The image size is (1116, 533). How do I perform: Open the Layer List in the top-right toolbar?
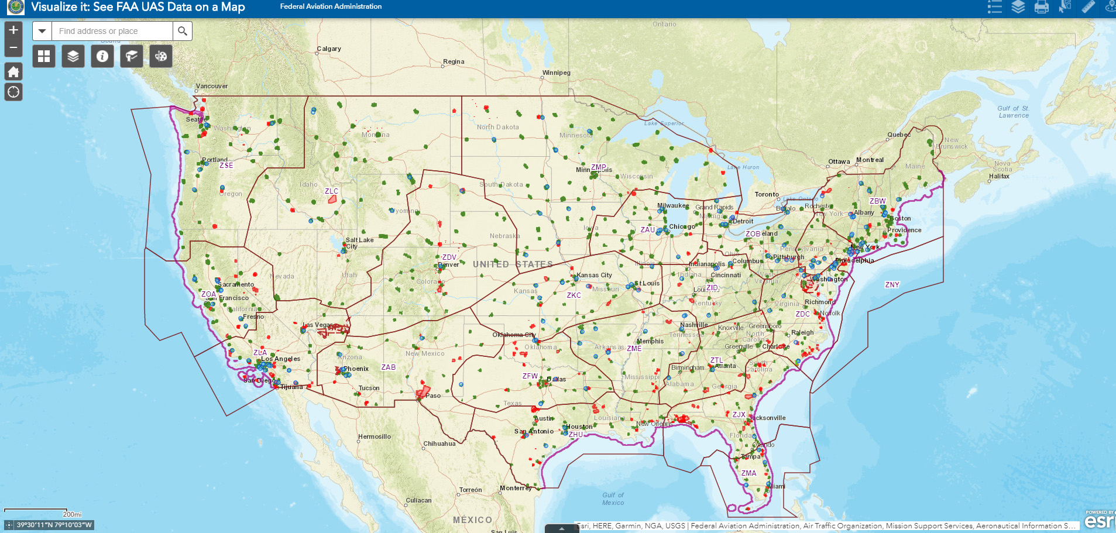(1017, 7)
